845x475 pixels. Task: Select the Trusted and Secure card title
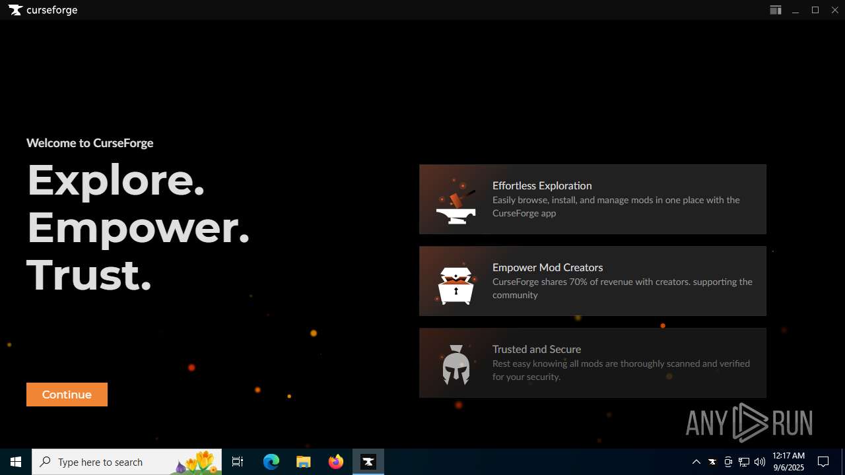[x=537, y=350]
